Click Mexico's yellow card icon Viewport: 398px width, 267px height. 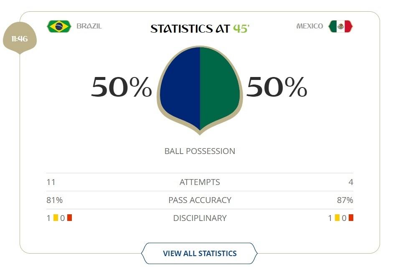tap(337, 218)
